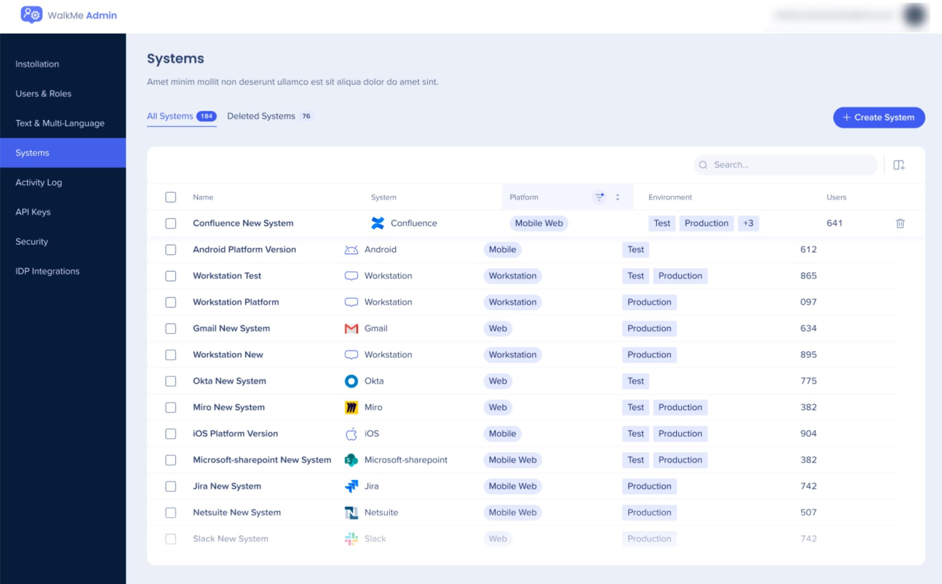Open the Platform column filter
The height and width of the screenshot is (584, 942).
[x=599, y=197]
